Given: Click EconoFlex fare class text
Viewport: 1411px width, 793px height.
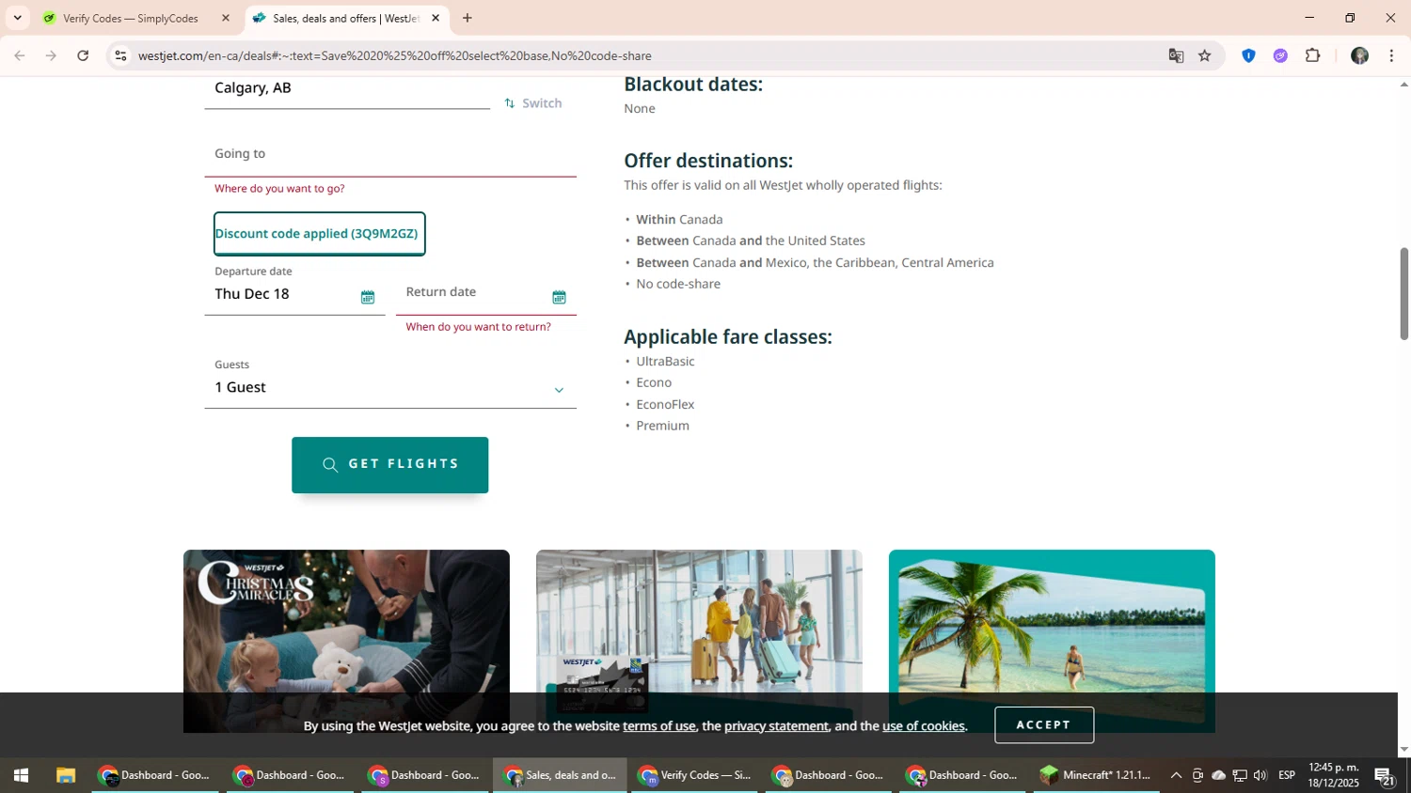Looking at the screenshot, I should [x=665, y=405].
